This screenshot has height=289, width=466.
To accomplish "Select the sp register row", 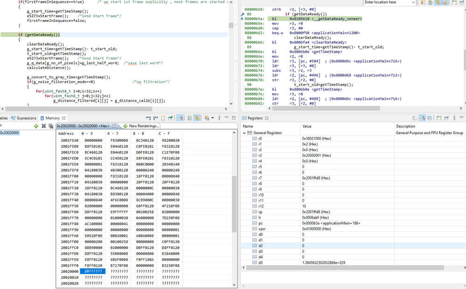I will pyautogui.click(x=353, y=212).
